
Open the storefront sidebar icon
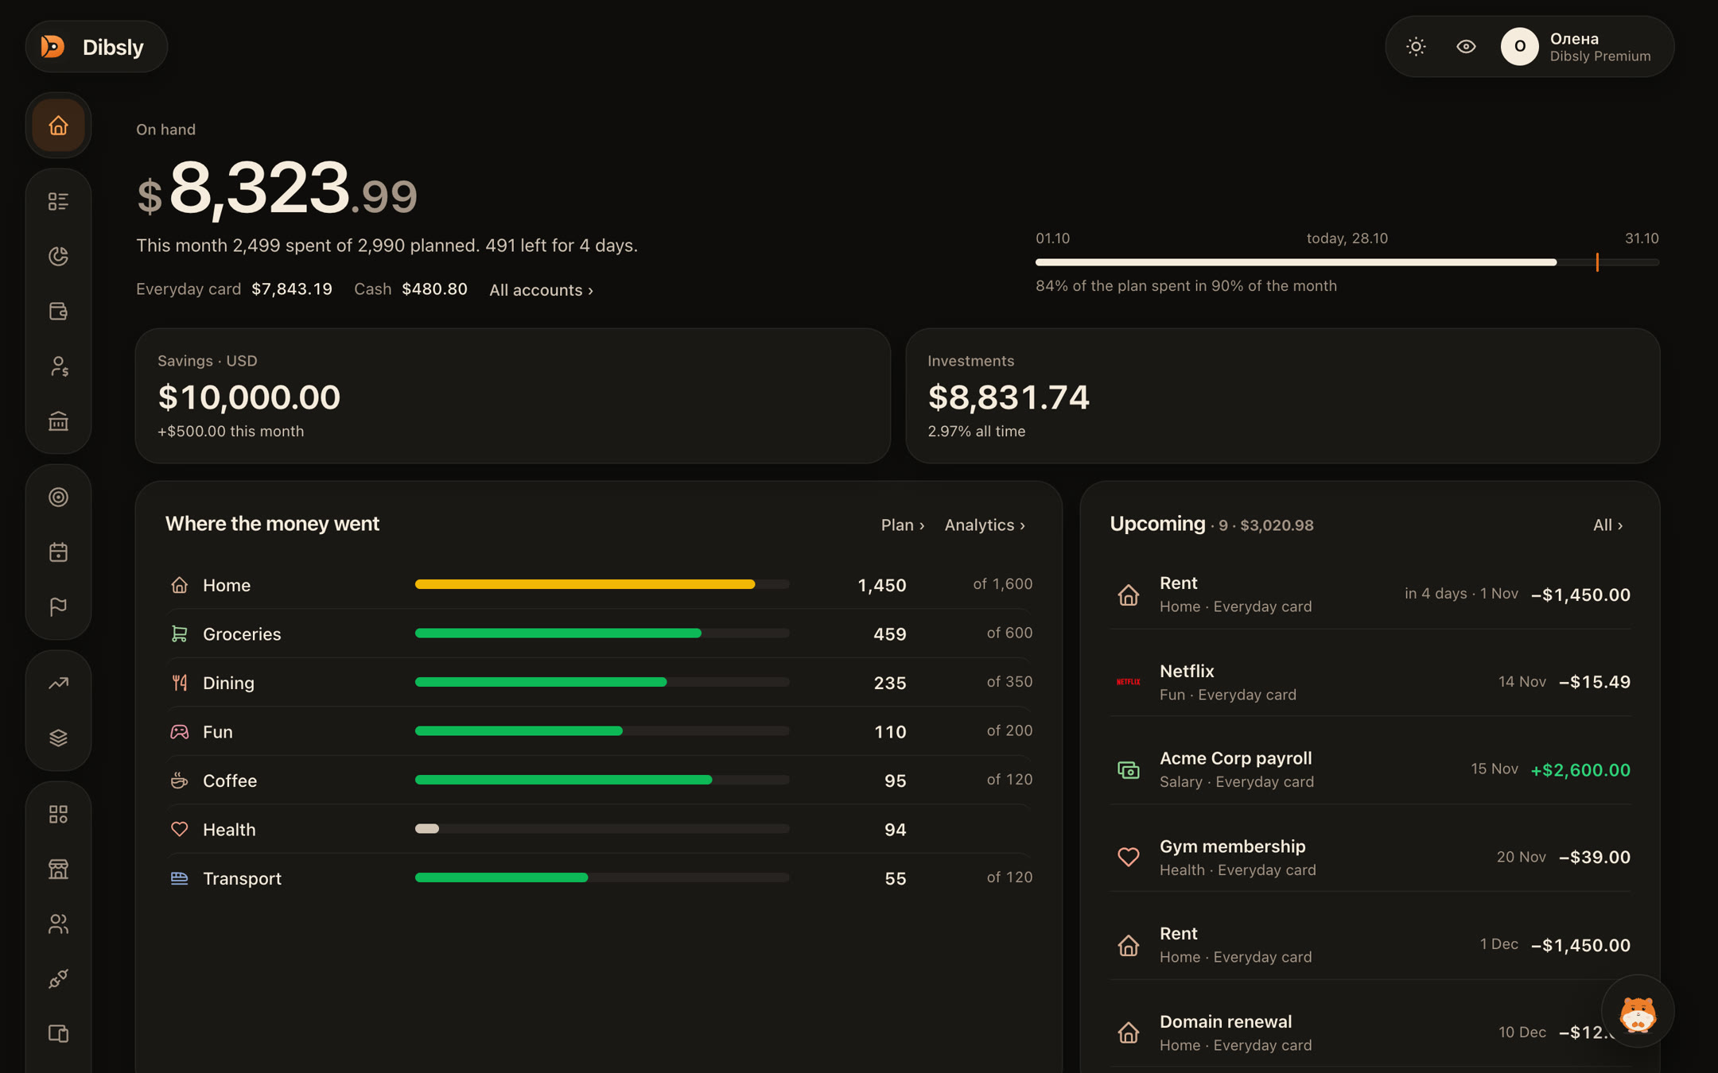point(58,869)
